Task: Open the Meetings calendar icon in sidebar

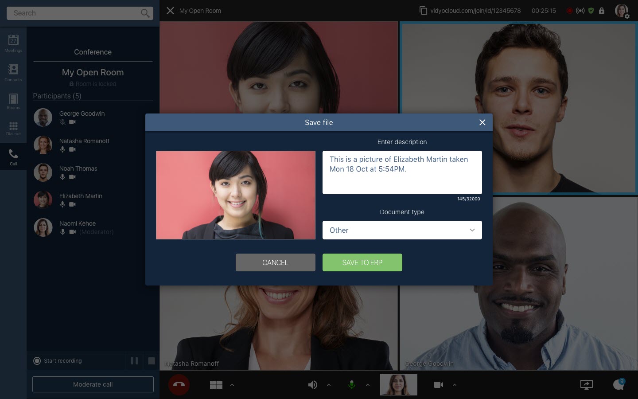Action: click(x=13, y=43)
